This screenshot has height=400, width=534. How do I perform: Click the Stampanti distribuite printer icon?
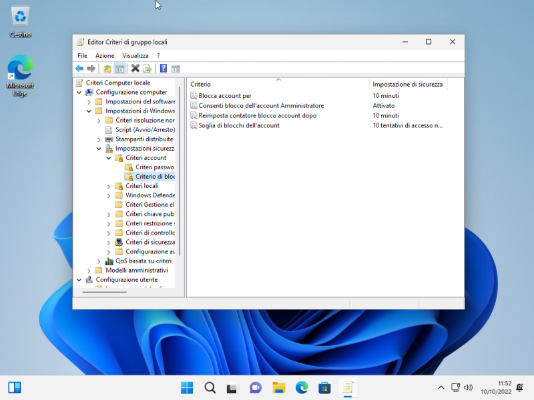coord(109,139)
